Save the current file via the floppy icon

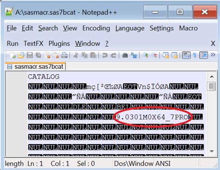(x=30, y=55)
